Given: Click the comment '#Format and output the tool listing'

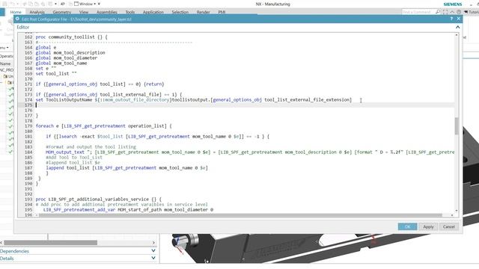Looking at the screenshot, I should [91, 146].
